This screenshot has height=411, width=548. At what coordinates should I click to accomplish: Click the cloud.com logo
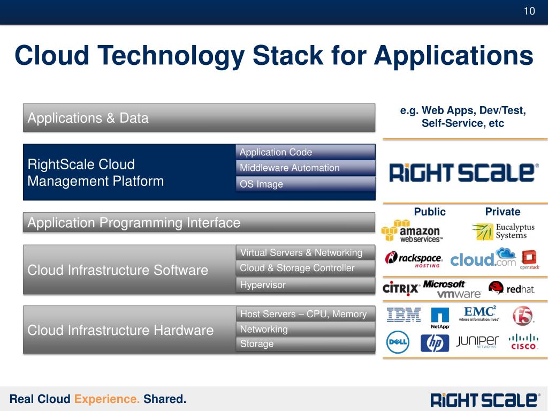(483, 257)
